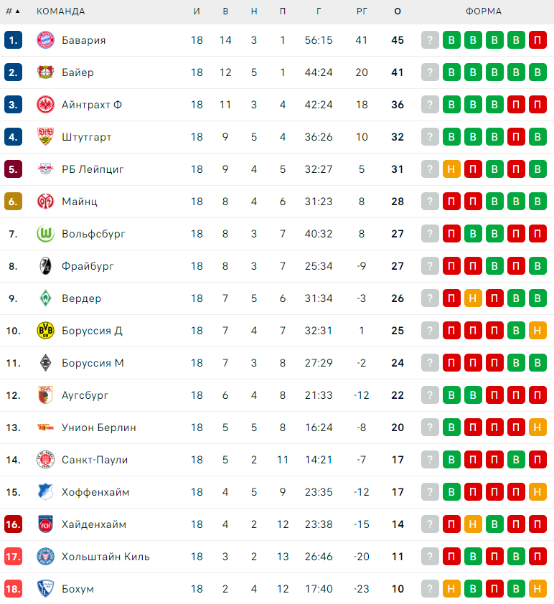Open the Хольштайн Киль team link
This screenshot has width=554, height=604.
click(105, 557)
